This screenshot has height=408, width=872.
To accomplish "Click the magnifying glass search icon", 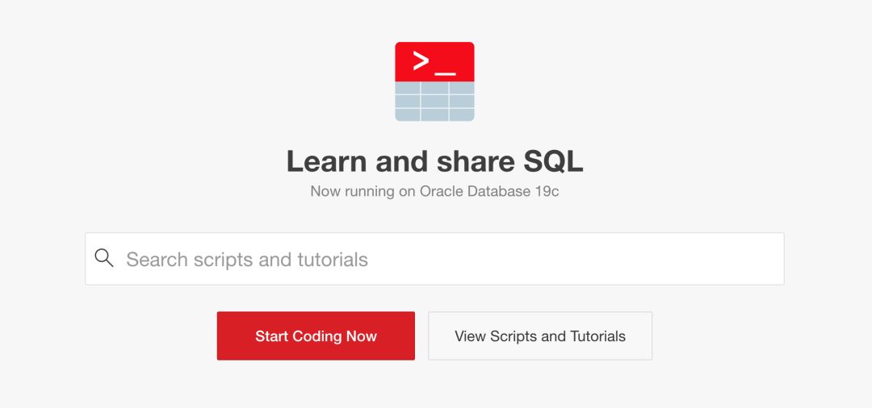I will point(104,258).
